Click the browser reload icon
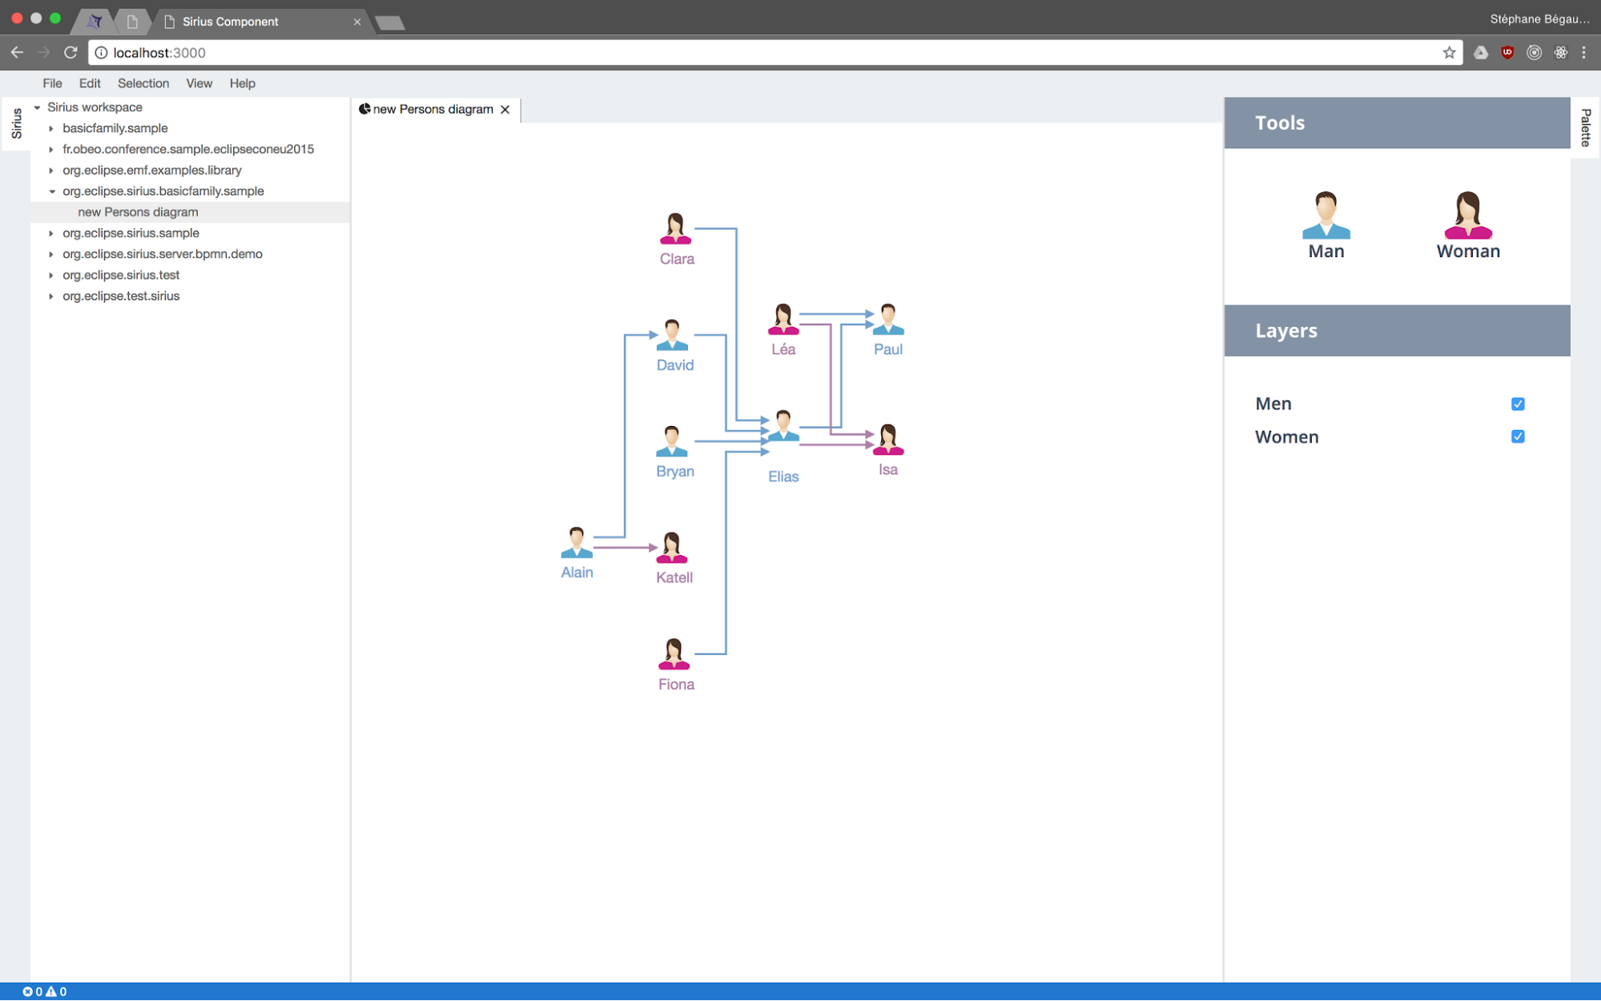Viewport: 1601px width, 1001px height. (x=70, y=53)
